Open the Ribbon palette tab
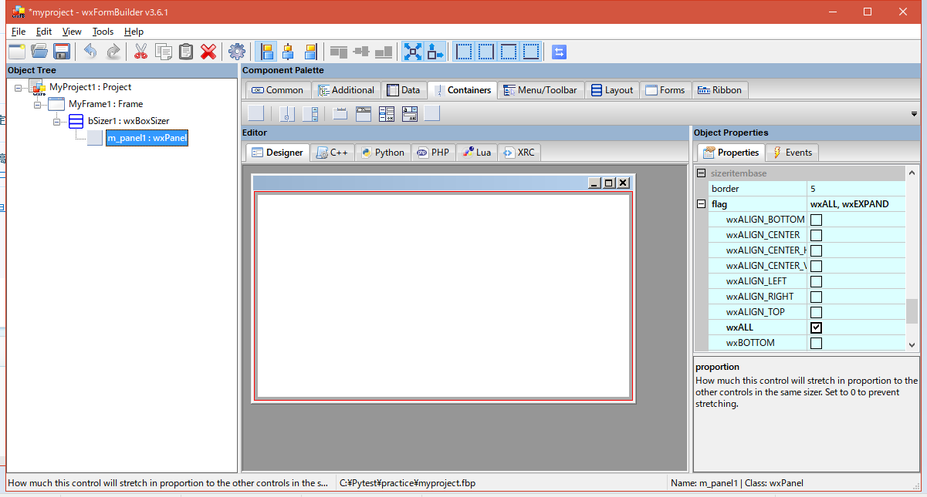 click(719, 90)
